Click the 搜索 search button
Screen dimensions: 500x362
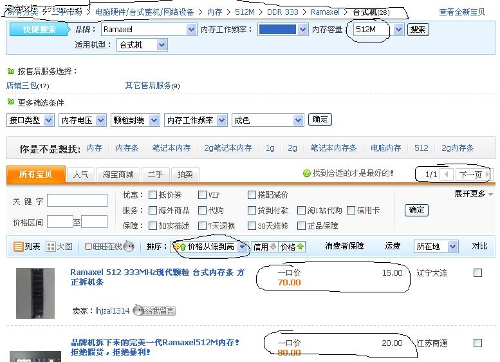pyautogui.click(x=418, y=30)
